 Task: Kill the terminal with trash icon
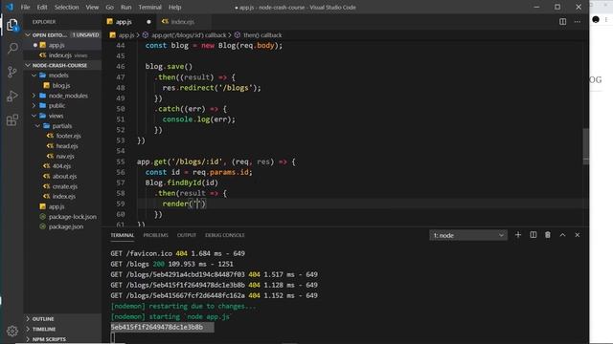click(548, 235)
